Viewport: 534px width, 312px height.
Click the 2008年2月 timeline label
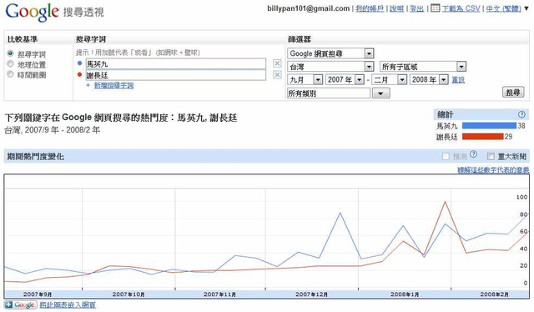(x=495, y=294)
